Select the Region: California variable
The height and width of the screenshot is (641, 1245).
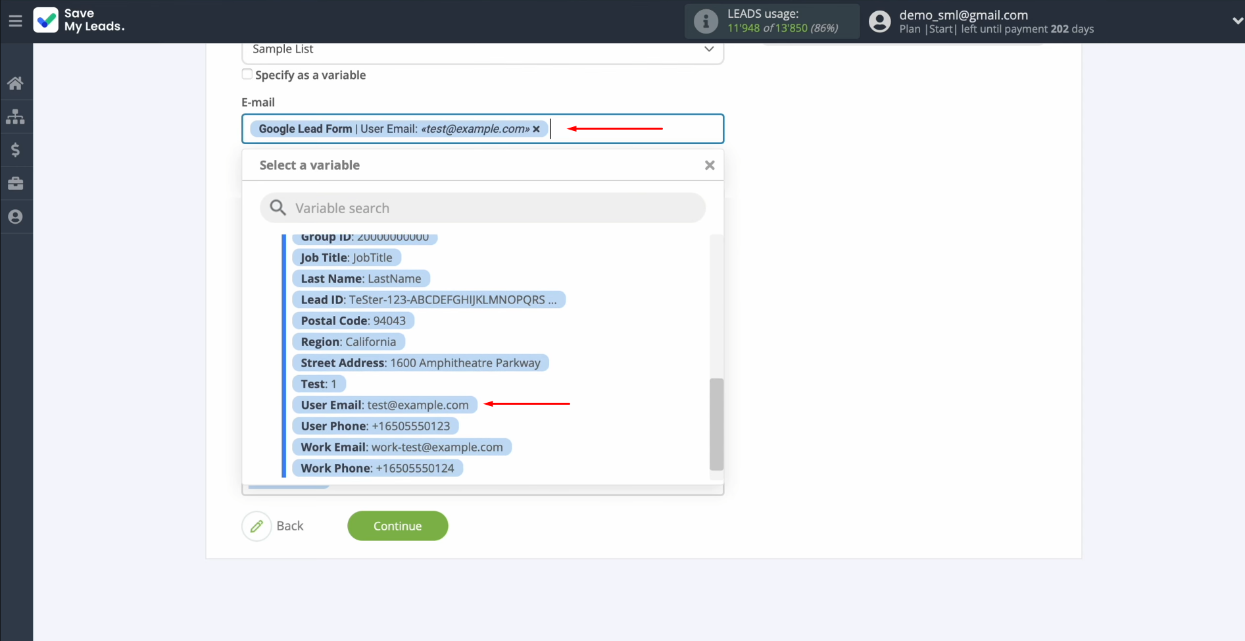(349, 342)
